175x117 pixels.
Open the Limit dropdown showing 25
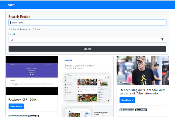[x=87, y=40]
